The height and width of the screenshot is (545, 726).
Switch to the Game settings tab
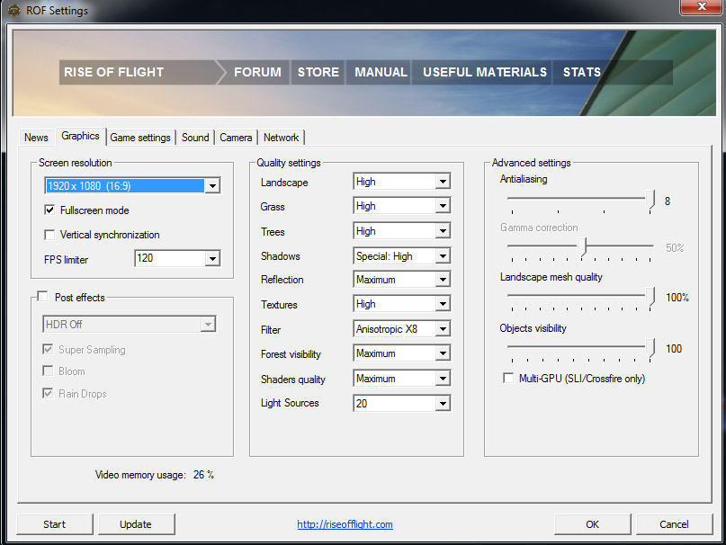[140, 138]
